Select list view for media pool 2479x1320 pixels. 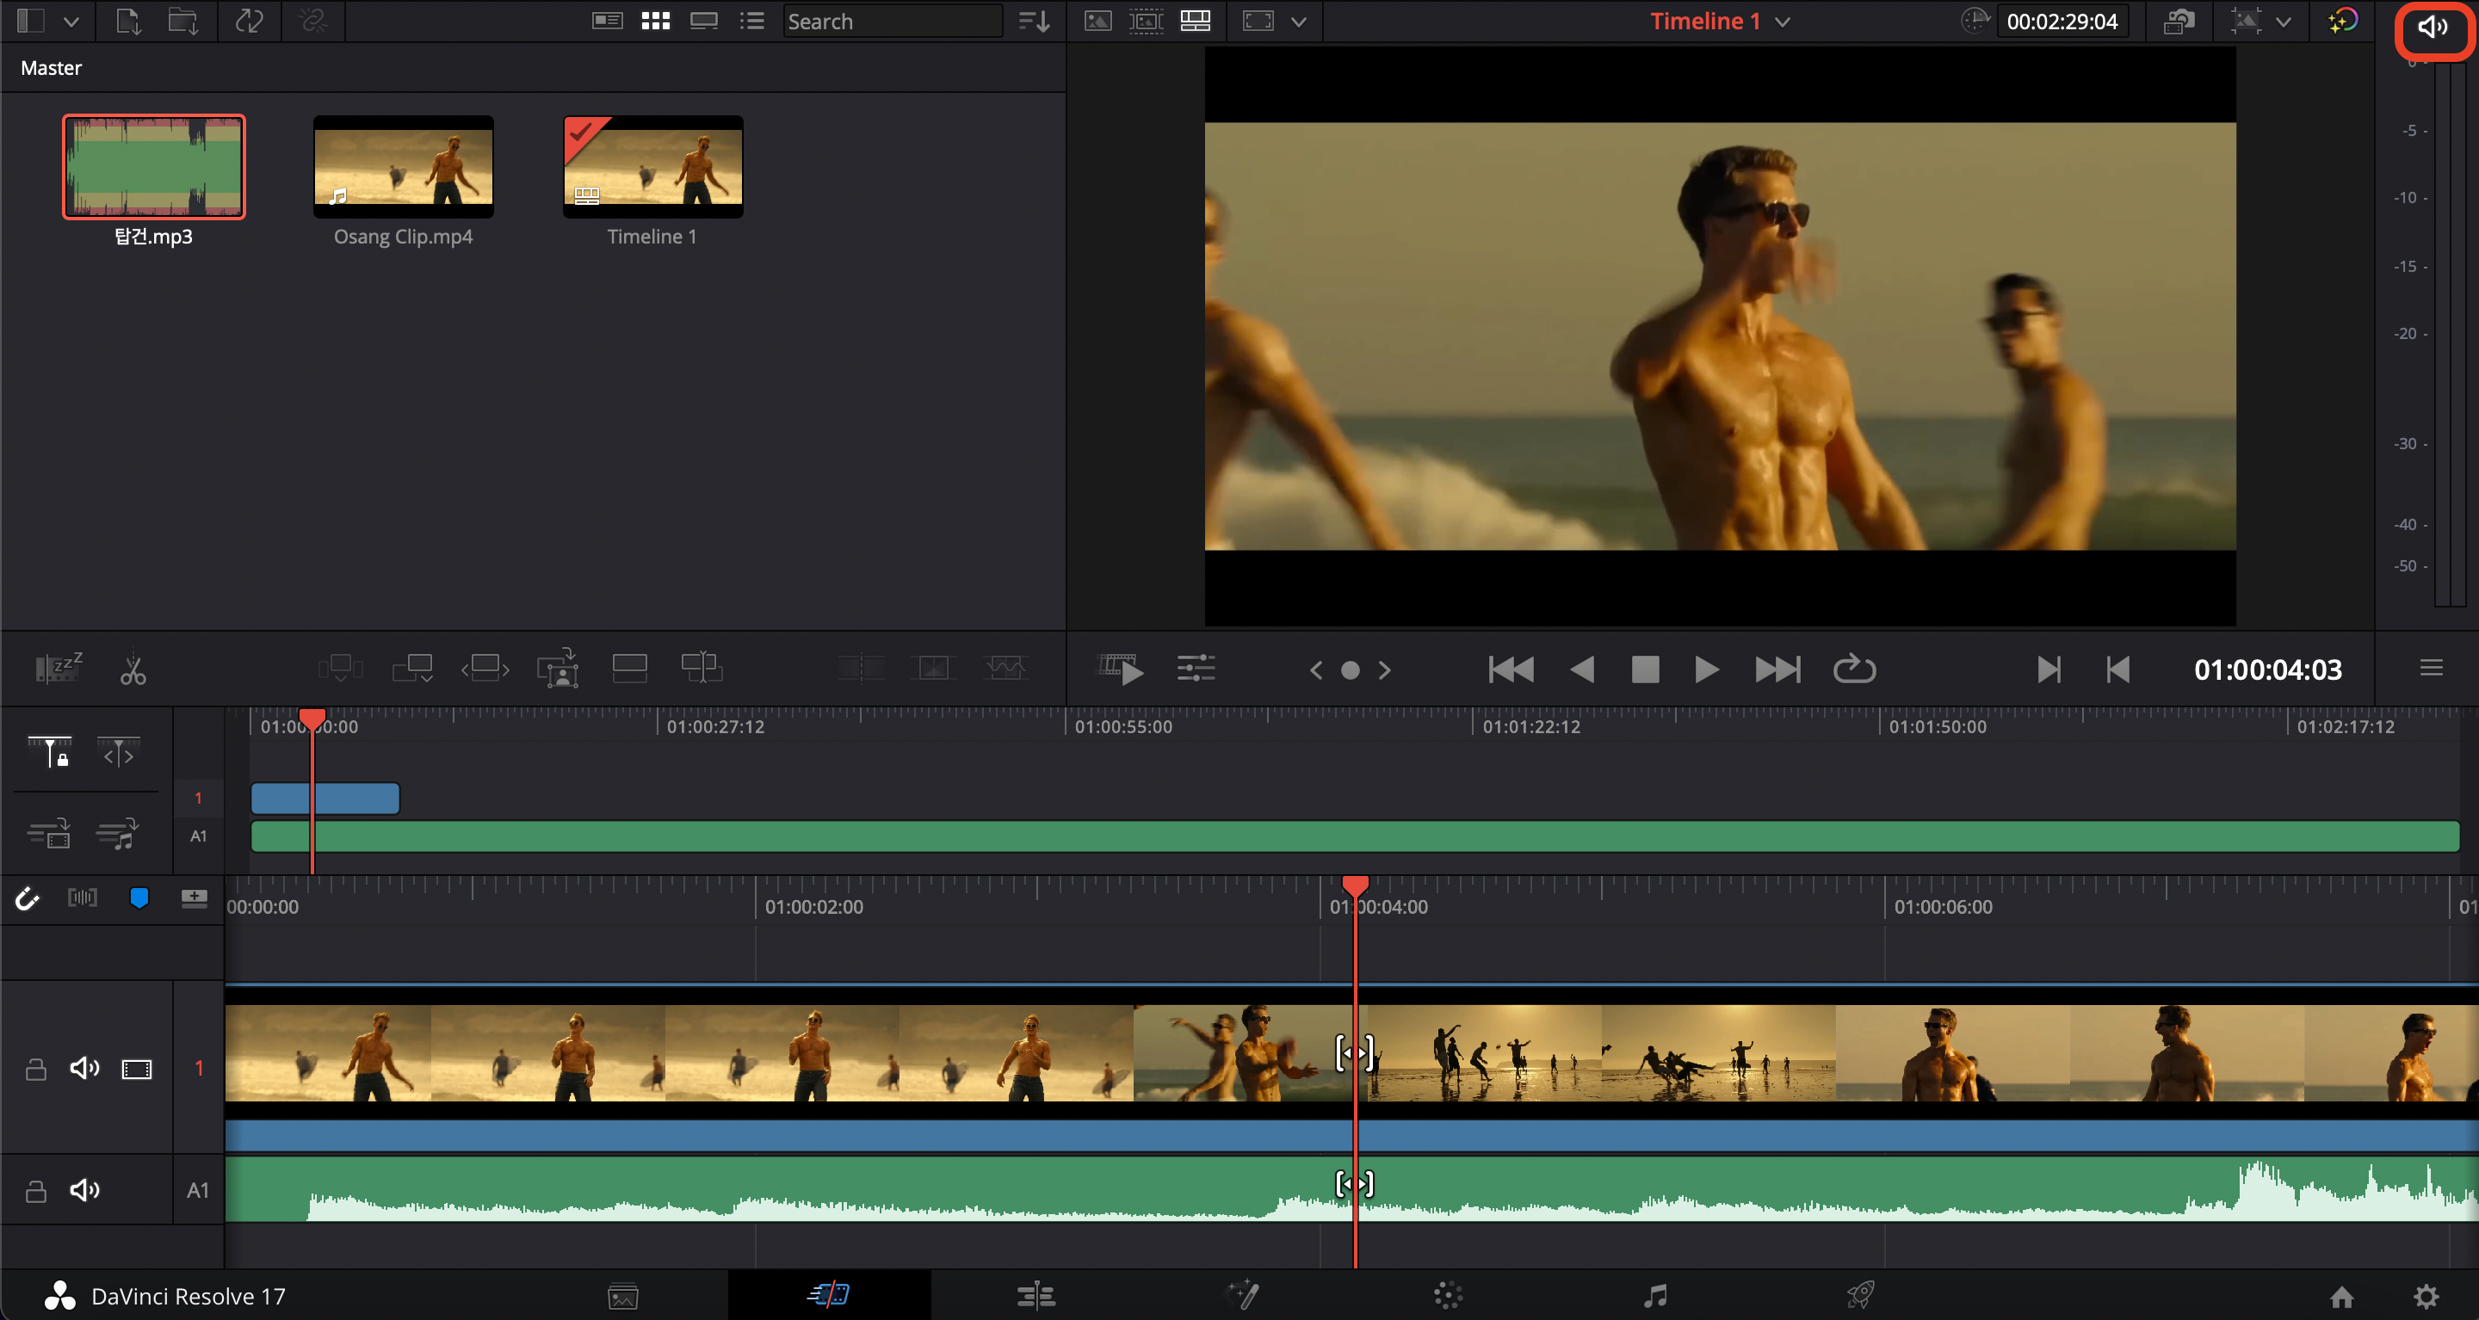751,22
